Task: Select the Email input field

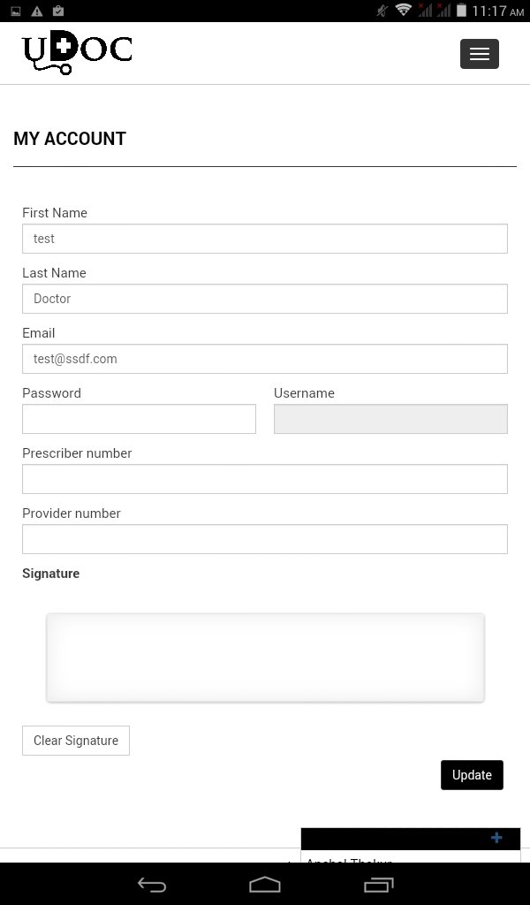Action: click(x=265, y=359)
